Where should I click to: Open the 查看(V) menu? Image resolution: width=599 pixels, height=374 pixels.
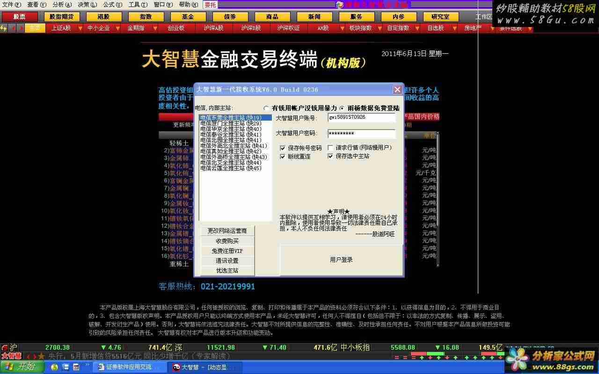coord(37,5)
